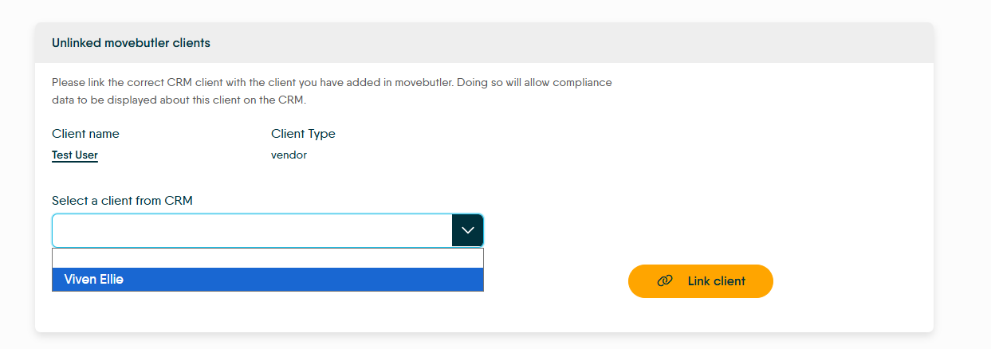Focus the Select a client from CRM field
The width and height of the screenshot is (991, 349).
(252, 230)
